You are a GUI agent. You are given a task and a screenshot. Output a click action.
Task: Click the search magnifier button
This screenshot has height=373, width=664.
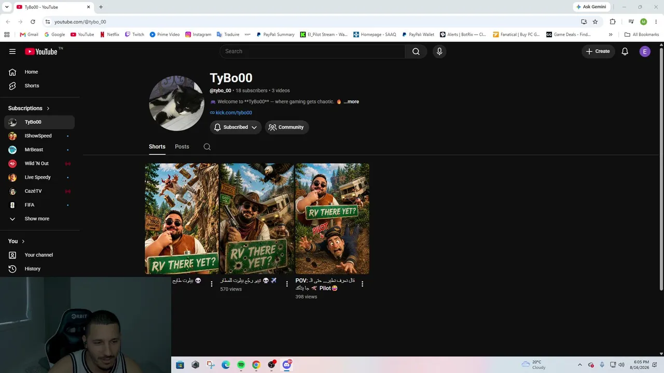(x=416, y=51)
